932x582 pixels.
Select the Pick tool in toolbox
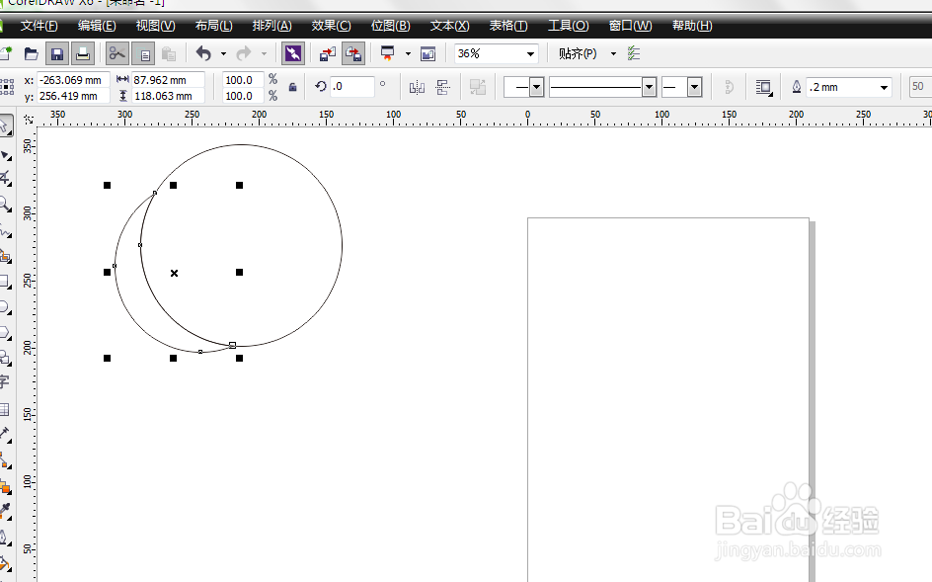point(5,126)
